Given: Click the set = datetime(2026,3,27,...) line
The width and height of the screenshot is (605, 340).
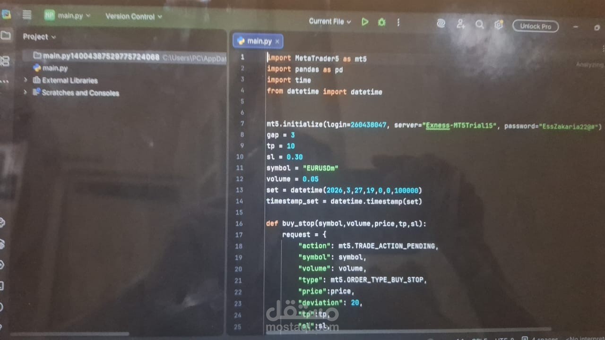Looking at the screenshot, I should [x=344, y=190].
